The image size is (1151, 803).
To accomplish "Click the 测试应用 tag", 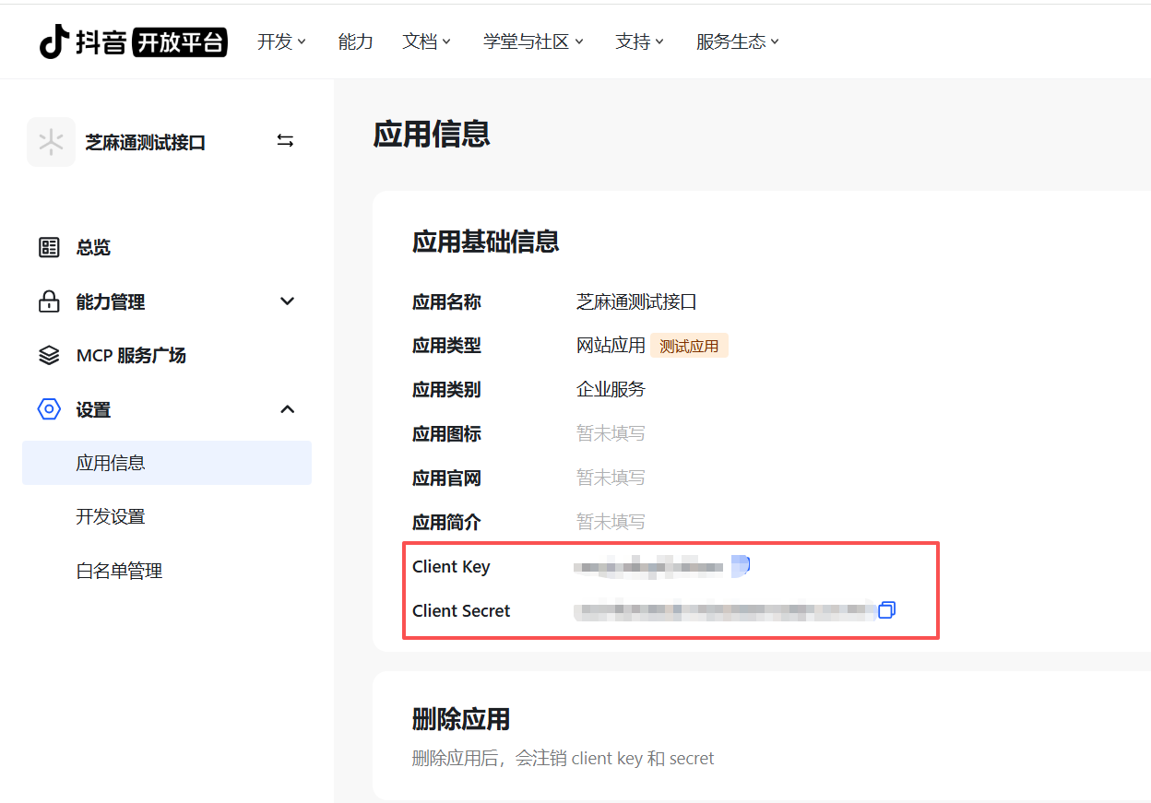I will [x=689, y=346].
